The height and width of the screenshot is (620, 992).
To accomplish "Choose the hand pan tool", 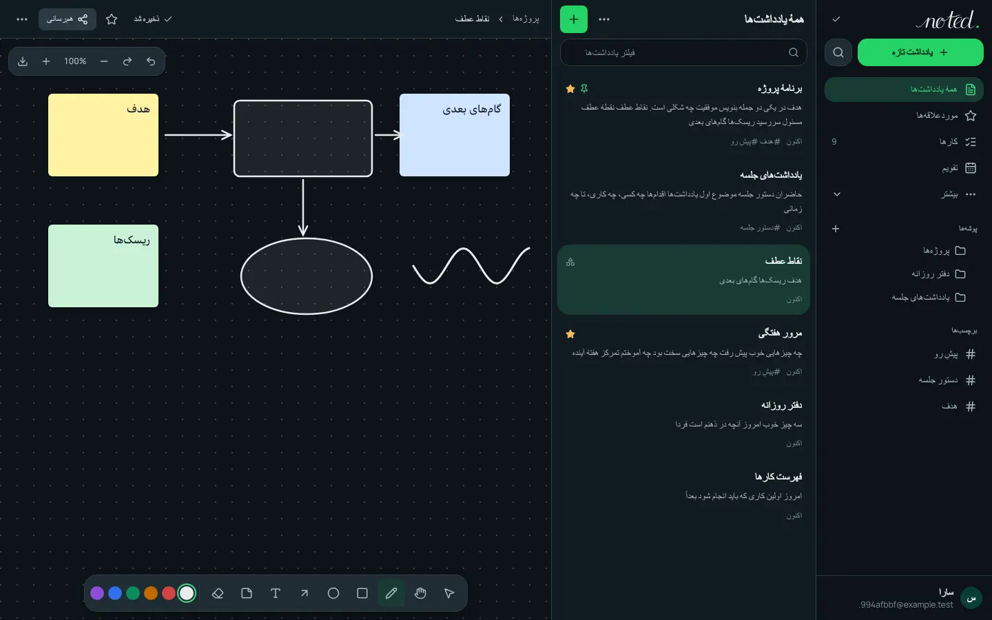I will (x=420, y=593).
